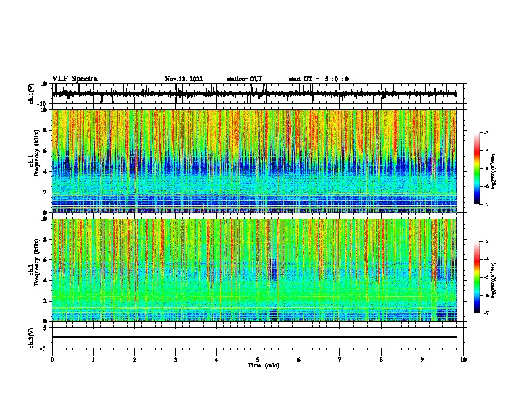Viewport: 522px width, 403px height.
Task: Click the dark blue dropout in ch.2 near minute 5.4
Action: coord(274,269)
